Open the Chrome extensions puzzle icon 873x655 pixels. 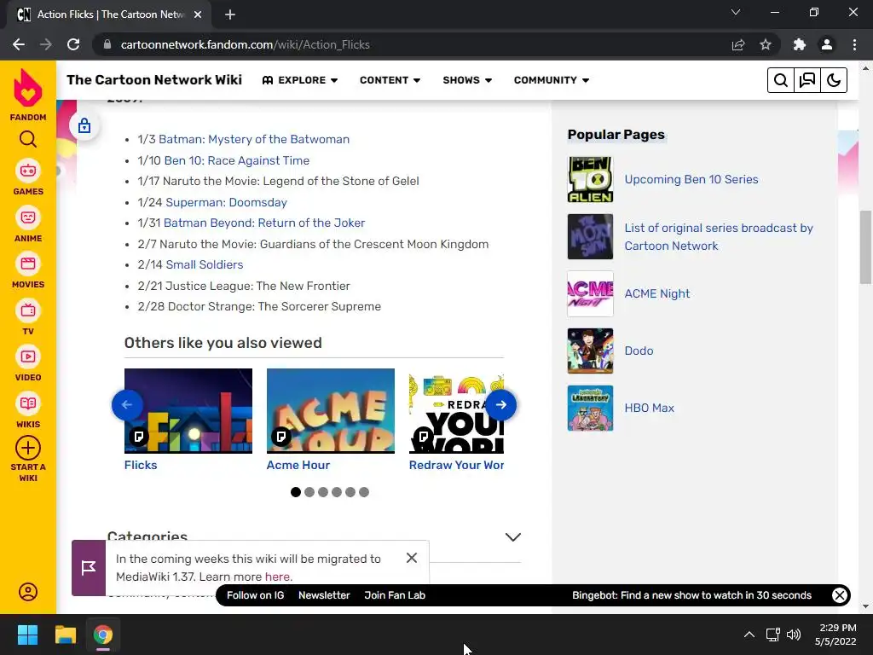tap(800, 44)
